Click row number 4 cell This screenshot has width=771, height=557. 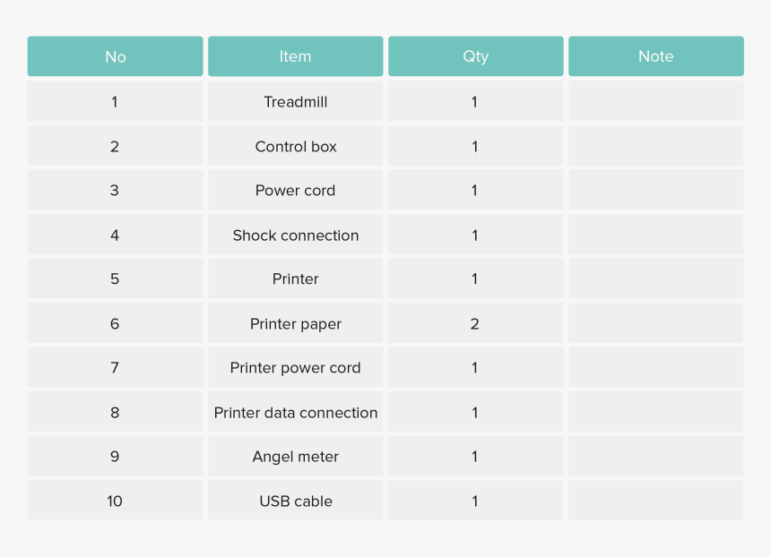(115, 235)
